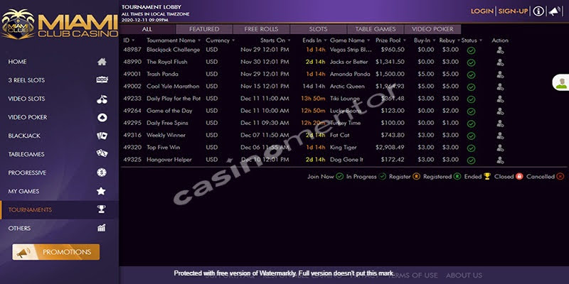The image size is (569, 284).
Task: Open the info circle icon in header
Action: coord(538,11)
